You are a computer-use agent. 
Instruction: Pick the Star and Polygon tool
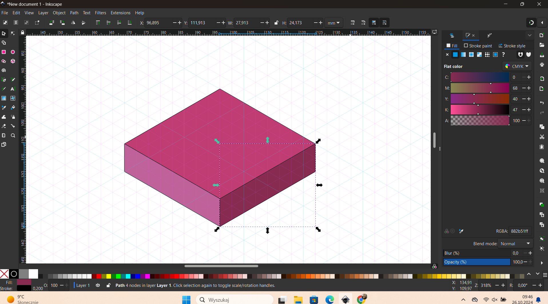coord(4,61)
